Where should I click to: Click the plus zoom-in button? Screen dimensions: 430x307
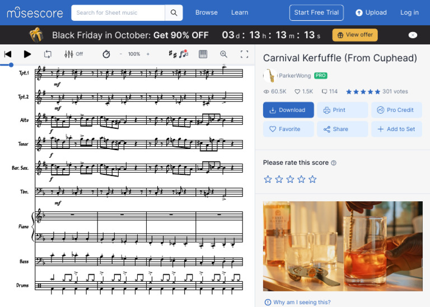[x=148, y=54]
